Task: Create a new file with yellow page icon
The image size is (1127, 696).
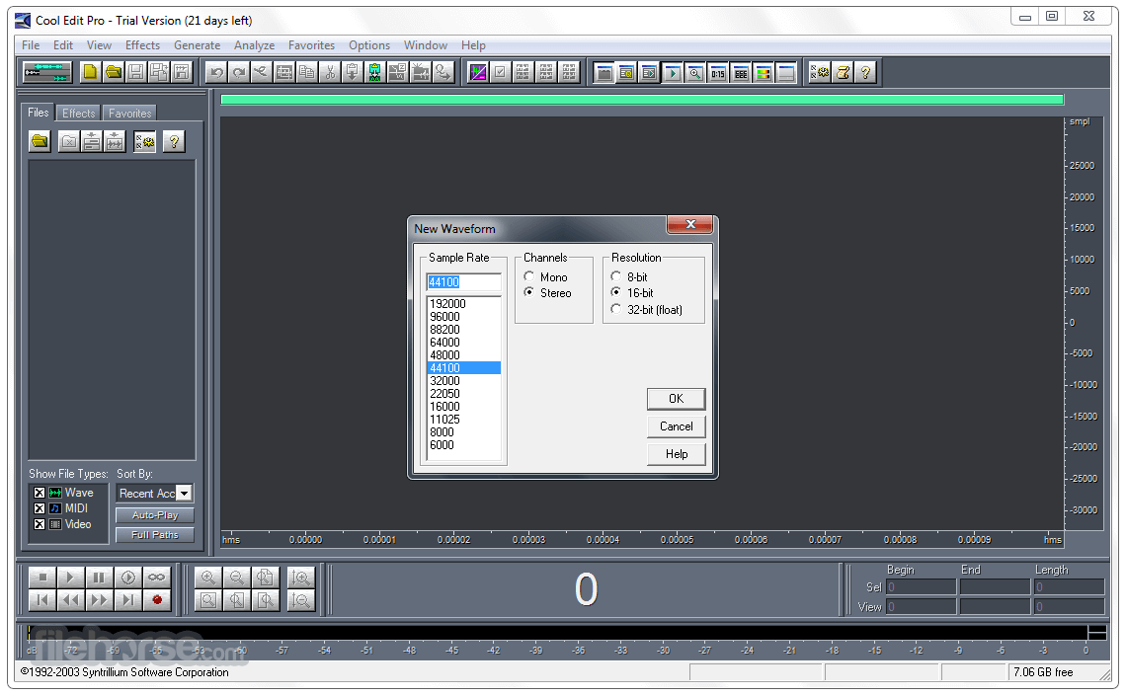Action: pyautogui.click(x=90, y=72)
